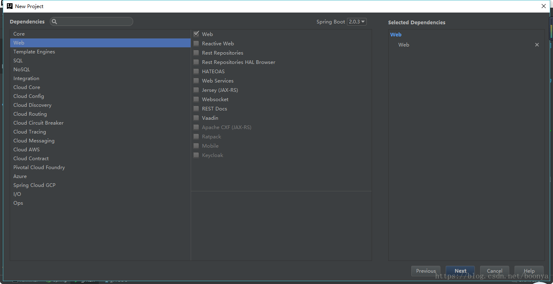The width and height of the screenshot is (553, 284).
Task: Uncheck the Web dependency checkbox
Action: (196, 34)
